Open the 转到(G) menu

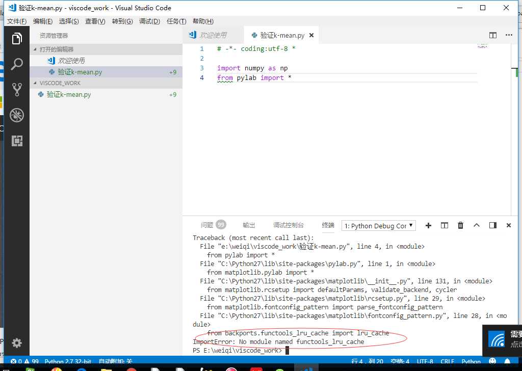point(122,21)
